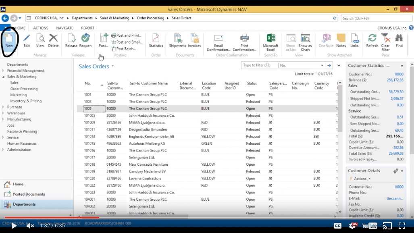Click the Search (Ctrl+F3) box
Image resolution: width=414 pixels, height=233 pixels.
(376, 18)
